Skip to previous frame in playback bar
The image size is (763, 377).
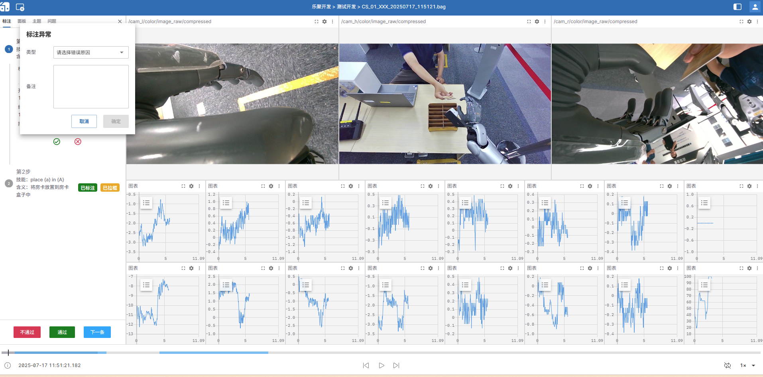[366, 365]
